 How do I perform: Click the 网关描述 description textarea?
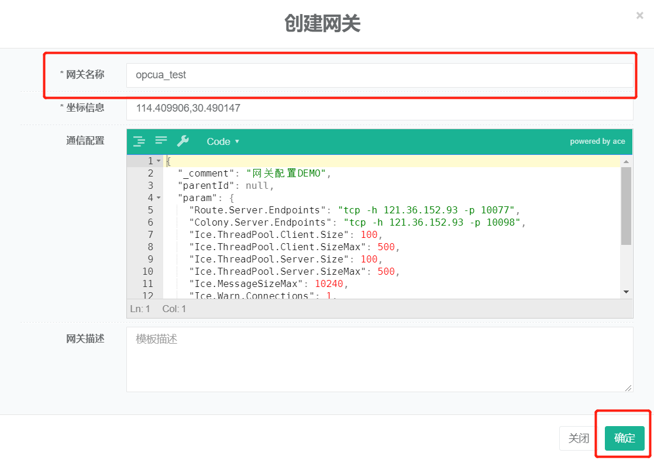(379, 359)
